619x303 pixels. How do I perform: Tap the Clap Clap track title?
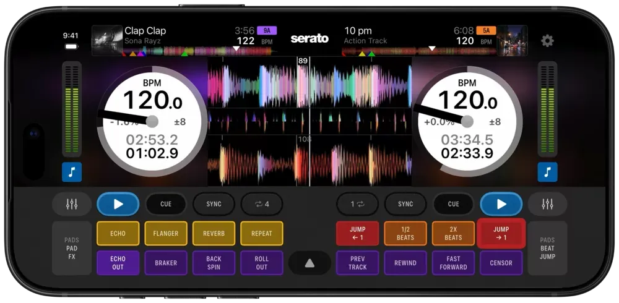coord(145,31)
